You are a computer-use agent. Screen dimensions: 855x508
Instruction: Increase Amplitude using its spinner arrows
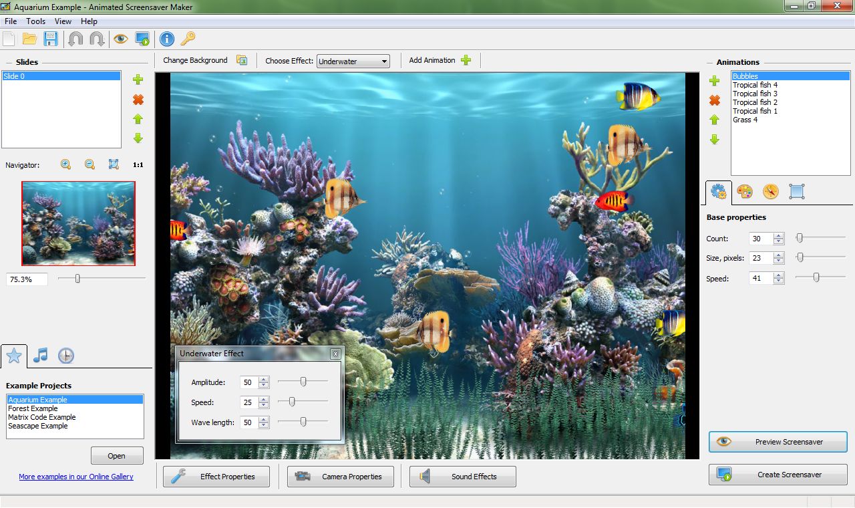pyautogui.click(x=264, y=379)
